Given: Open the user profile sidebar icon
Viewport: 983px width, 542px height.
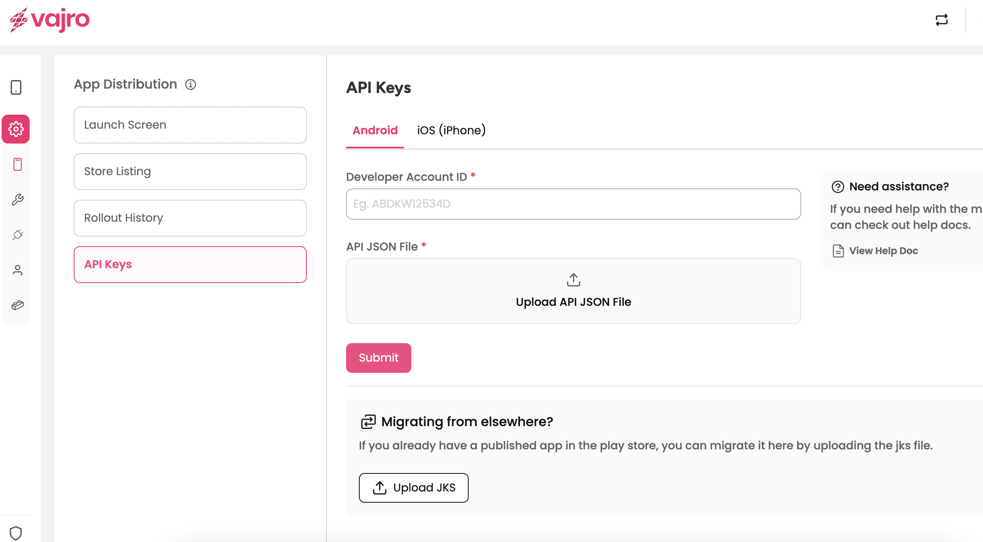Looking at the screenshot, I should click(17, 270).
